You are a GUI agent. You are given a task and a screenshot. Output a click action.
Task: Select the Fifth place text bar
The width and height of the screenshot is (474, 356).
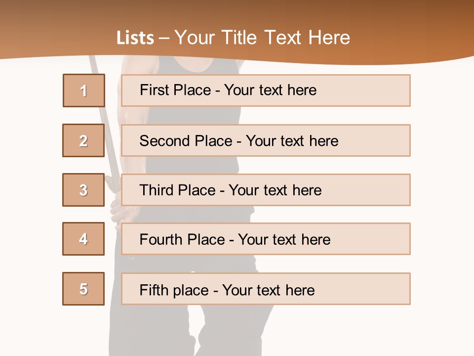(x=266, y=289)
